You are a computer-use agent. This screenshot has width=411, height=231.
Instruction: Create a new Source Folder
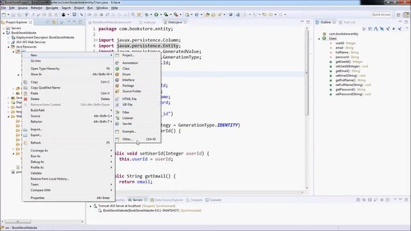point(137,91)
